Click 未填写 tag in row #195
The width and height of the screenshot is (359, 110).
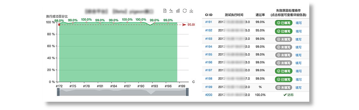(283, 55)
